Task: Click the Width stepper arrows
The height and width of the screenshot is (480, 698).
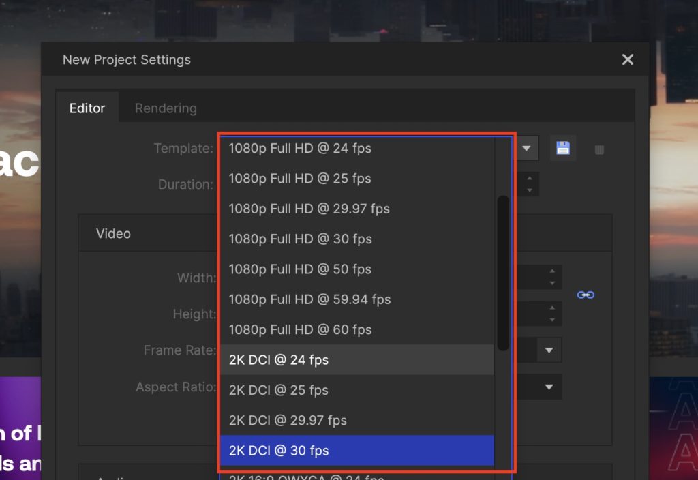Action: (552, 277)
